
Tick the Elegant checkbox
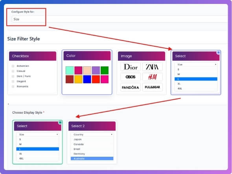(x=13, y=81)
